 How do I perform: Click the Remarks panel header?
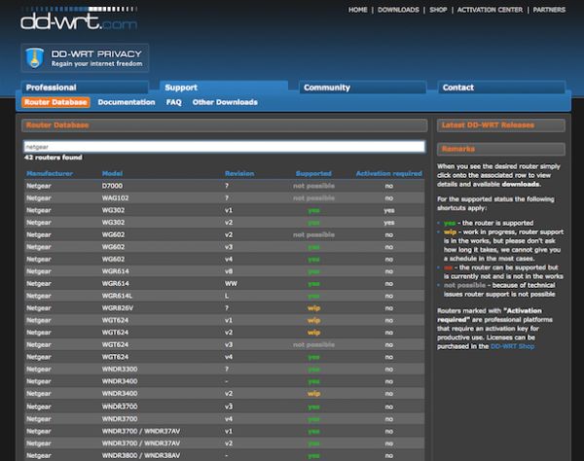501,149
